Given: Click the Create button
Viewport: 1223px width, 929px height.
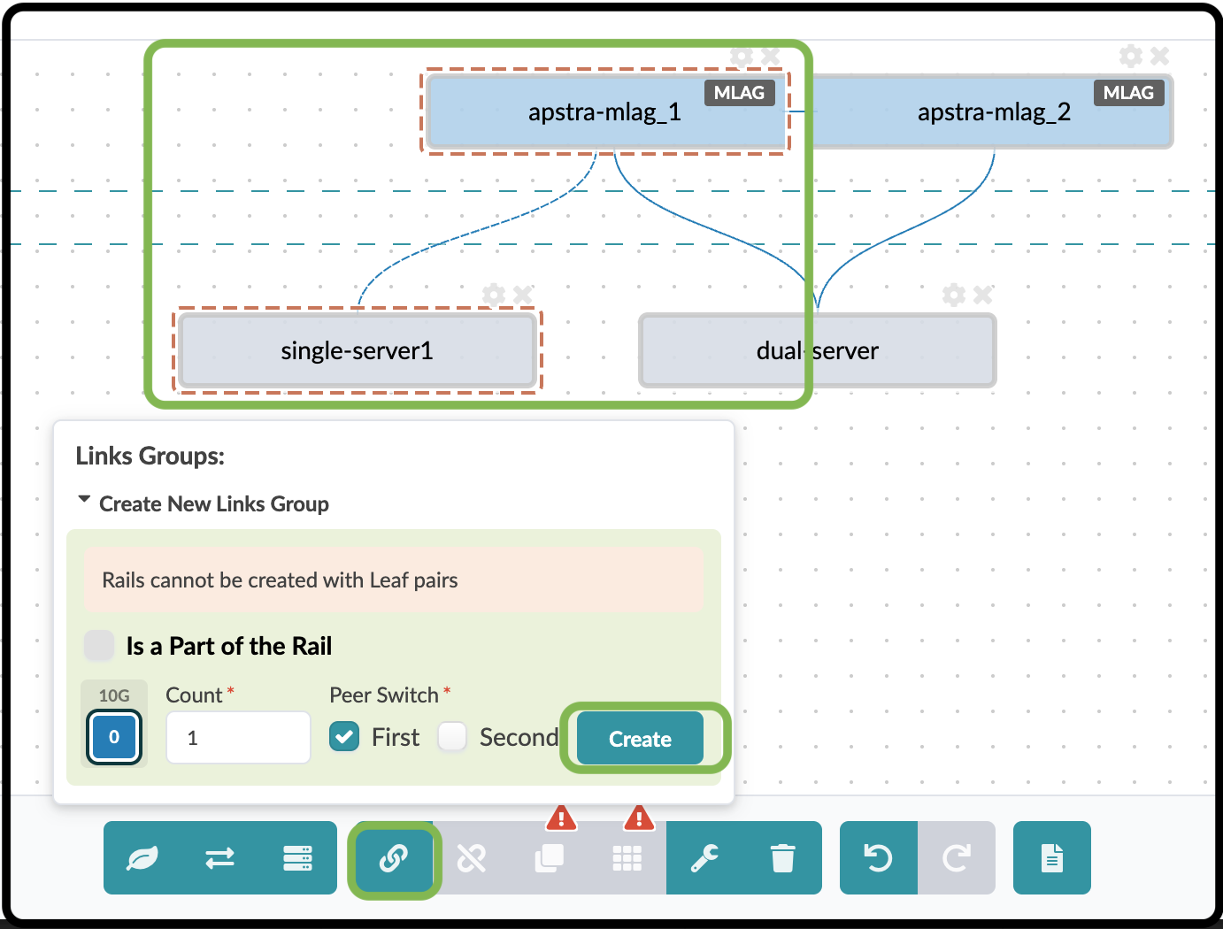Looking at the screenshot, I should coord(641,739).
